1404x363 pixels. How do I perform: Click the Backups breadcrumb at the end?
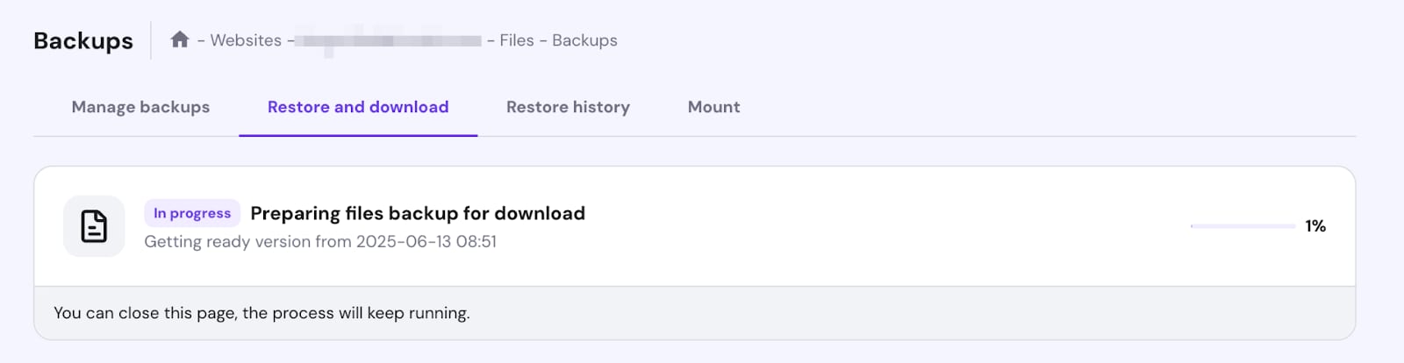[584, 40]
